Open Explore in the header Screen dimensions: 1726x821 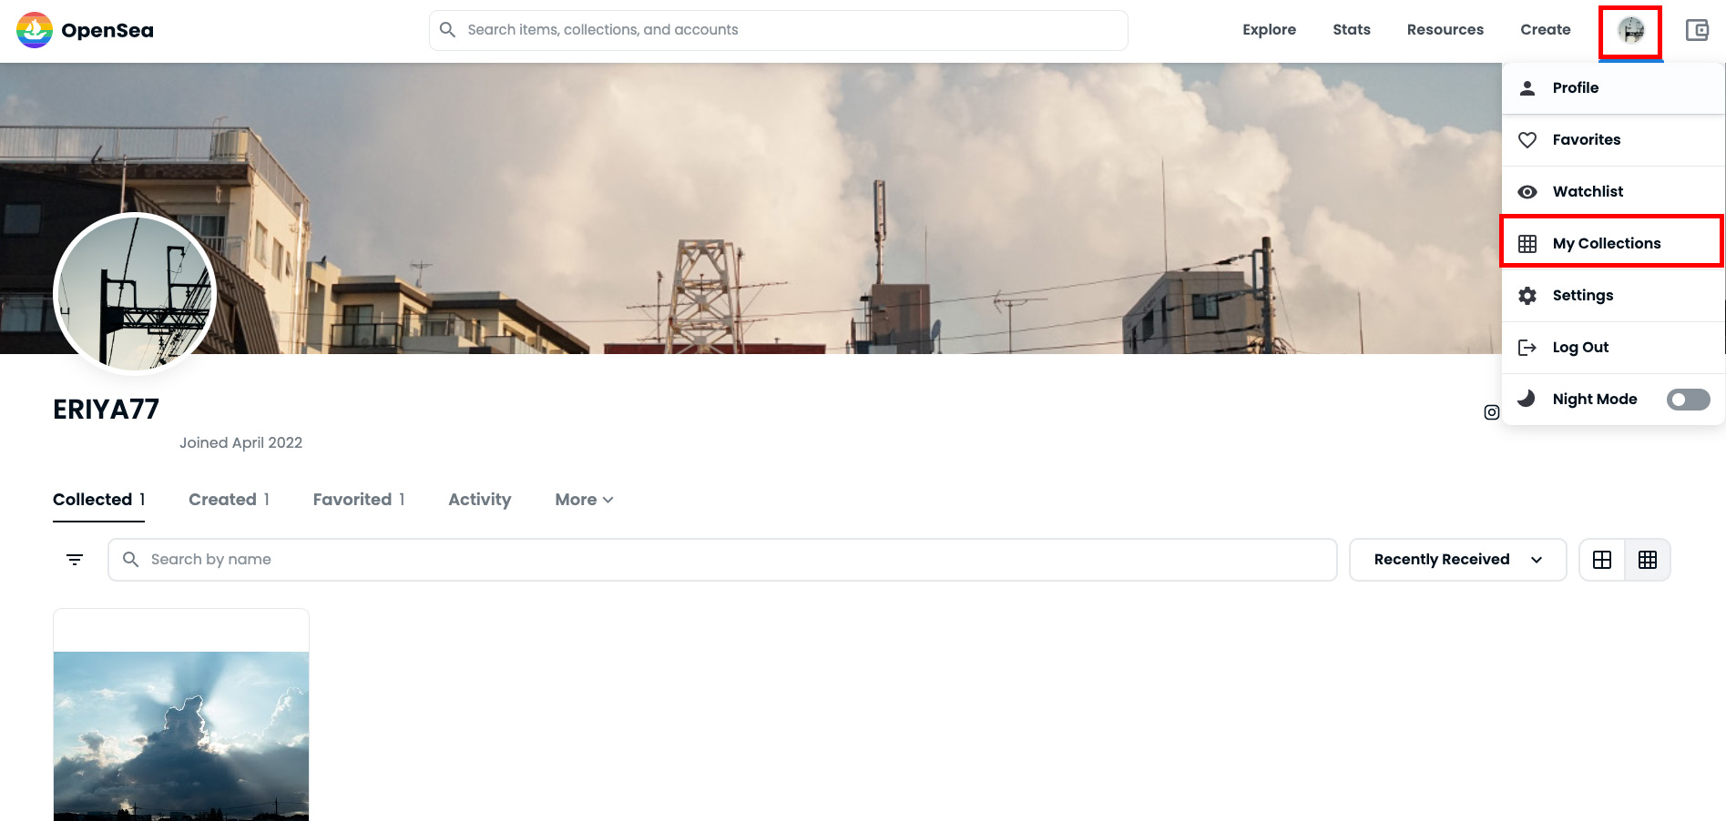[1269, 30]
